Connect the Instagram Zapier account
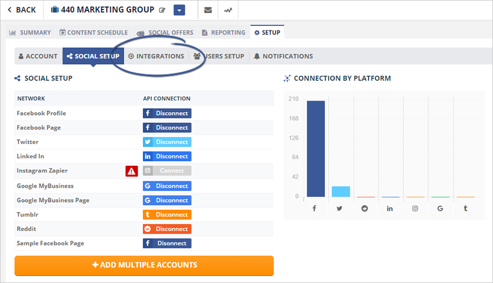The image size is (493, 283). (x=167, y=171)
